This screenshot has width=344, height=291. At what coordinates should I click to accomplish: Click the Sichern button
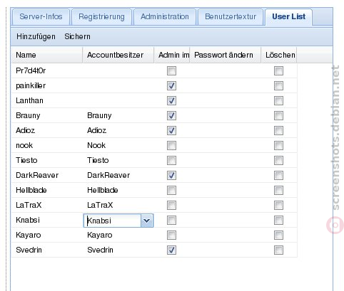(77, 36)
